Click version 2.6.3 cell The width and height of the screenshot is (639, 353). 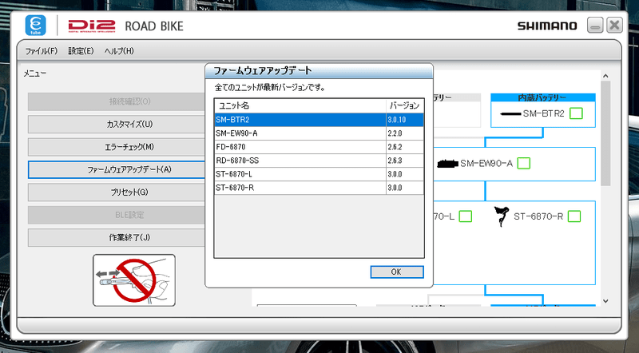[405, 161]
